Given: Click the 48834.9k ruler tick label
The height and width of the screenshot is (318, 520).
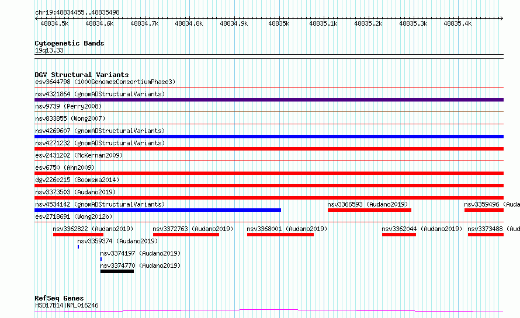Looking at the screenshot, I should (x=234, y=23).
